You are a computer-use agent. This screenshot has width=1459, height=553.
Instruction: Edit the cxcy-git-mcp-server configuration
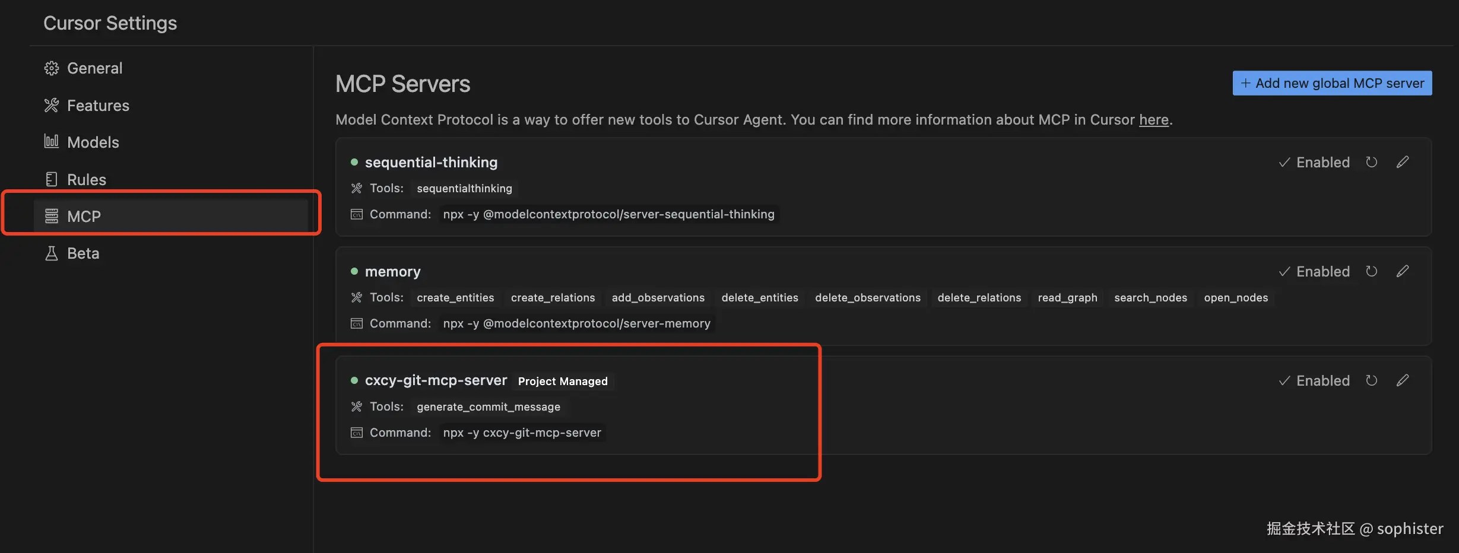(1403, 380)
